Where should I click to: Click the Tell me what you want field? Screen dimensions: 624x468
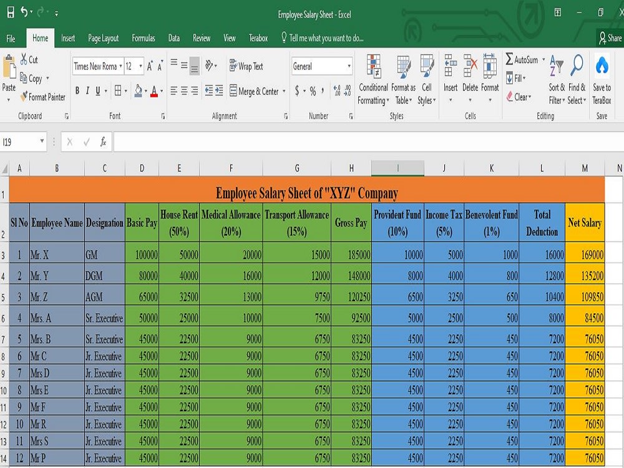[322, 38]
